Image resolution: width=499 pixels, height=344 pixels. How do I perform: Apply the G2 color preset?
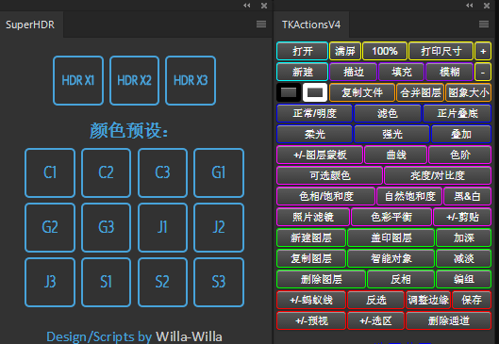(x=50, y=227)
